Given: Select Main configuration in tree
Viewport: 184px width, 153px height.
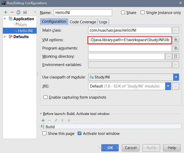Looking at the screenshot, I should pyautogui.click(x=22, y=25).
